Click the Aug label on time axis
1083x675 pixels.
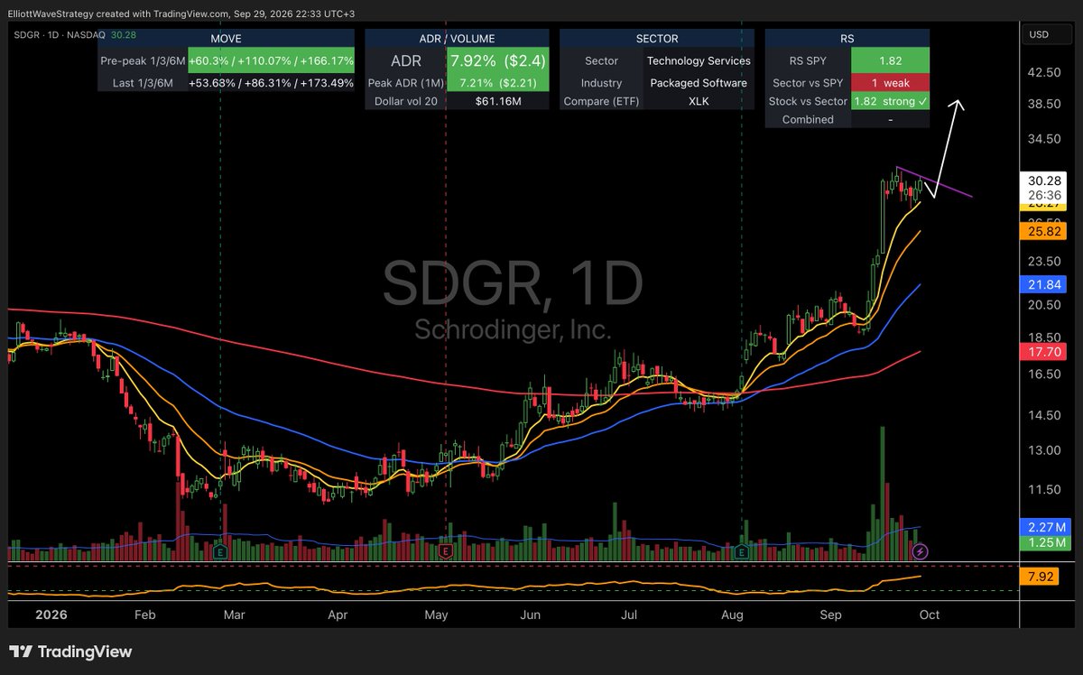pos(732,615)
